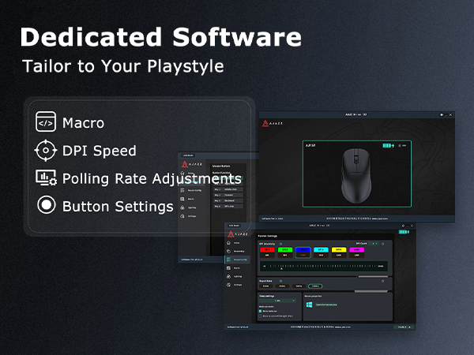474x355 pixels.
Task: Open Mouse Key in the Pointer Settings window sidebar
Action: point(235,251)
